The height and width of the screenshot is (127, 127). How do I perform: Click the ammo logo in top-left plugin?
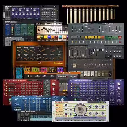(x=8, y=6)
